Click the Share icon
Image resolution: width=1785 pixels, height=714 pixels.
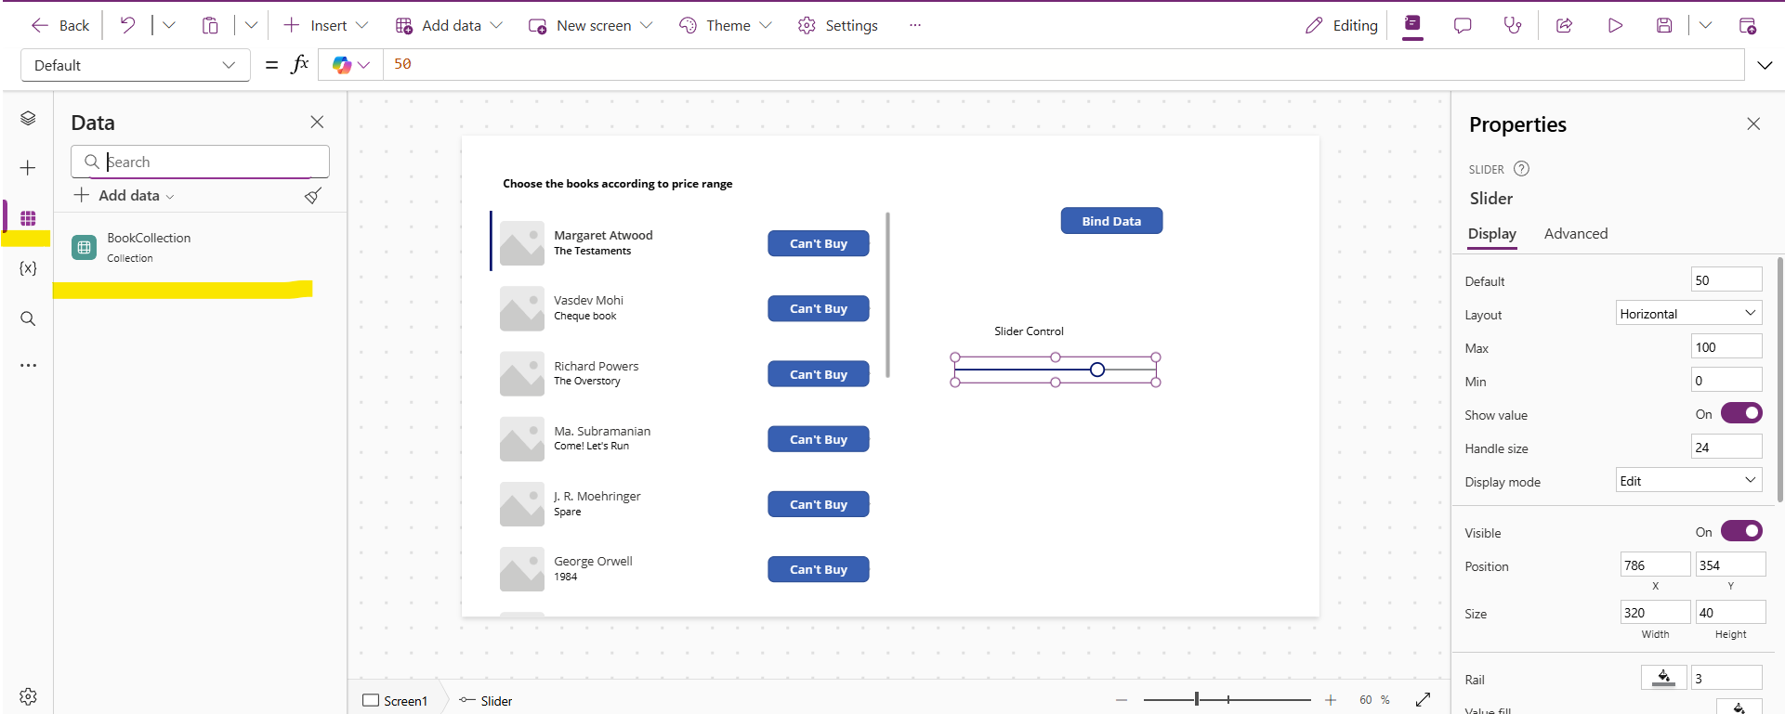(1564, 26)
